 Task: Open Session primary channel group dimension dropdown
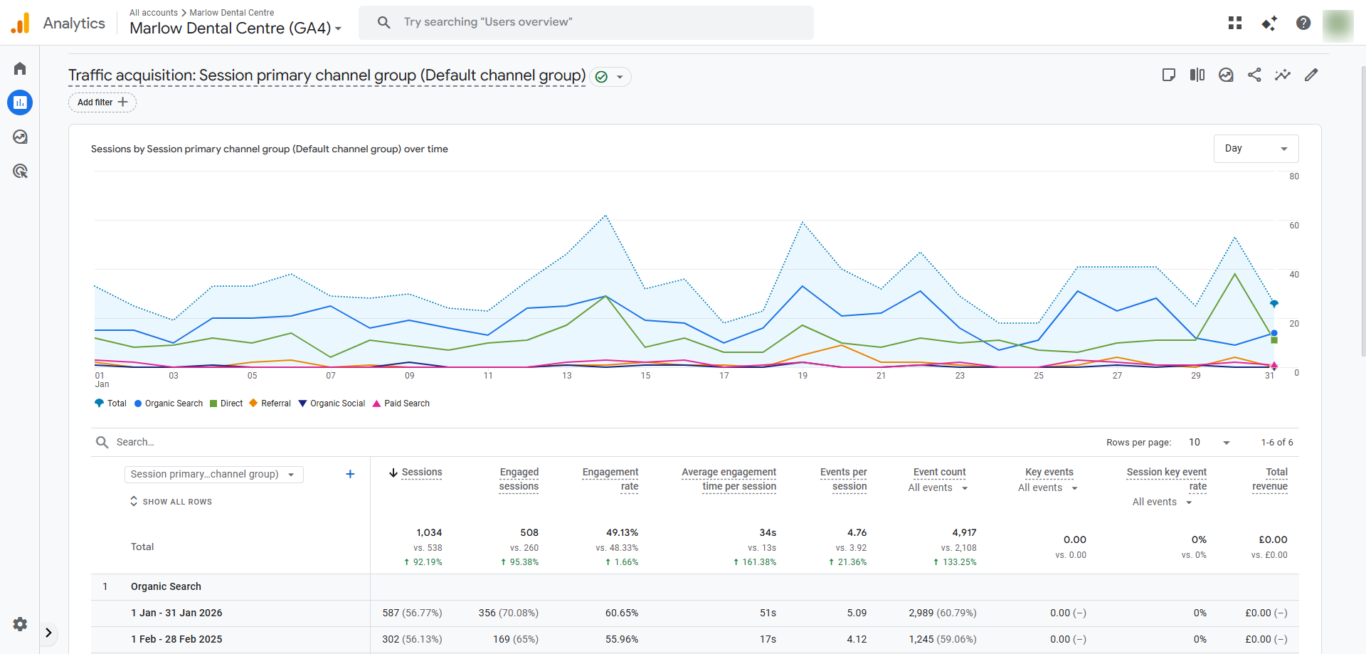213,475
